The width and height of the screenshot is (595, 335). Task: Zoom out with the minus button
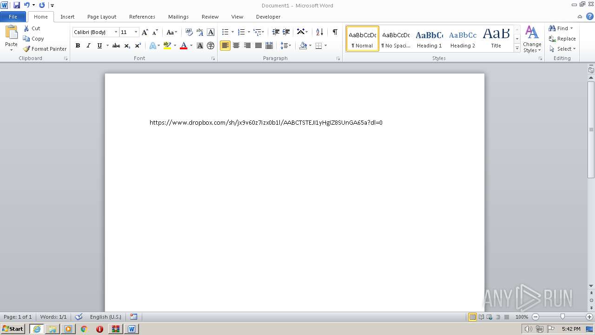tap(535, 317)
